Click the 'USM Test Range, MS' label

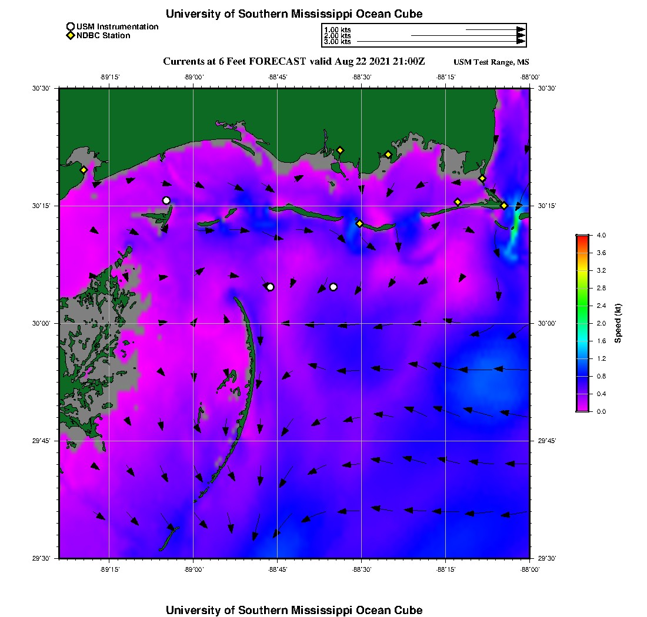[491, 62]
